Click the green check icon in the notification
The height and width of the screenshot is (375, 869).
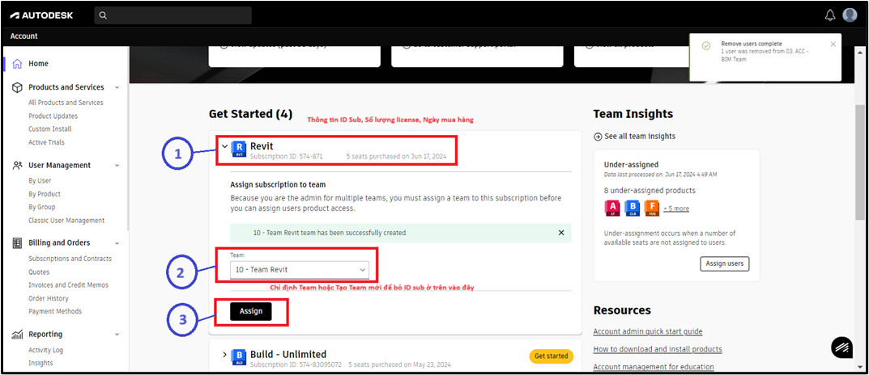pos(706,46)
